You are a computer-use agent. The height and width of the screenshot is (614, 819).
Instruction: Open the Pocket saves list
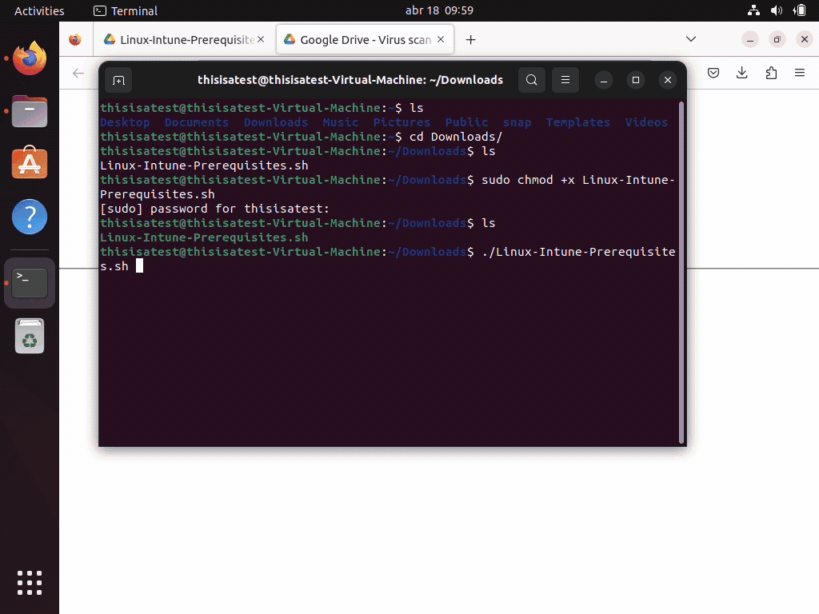coord(713,72)
